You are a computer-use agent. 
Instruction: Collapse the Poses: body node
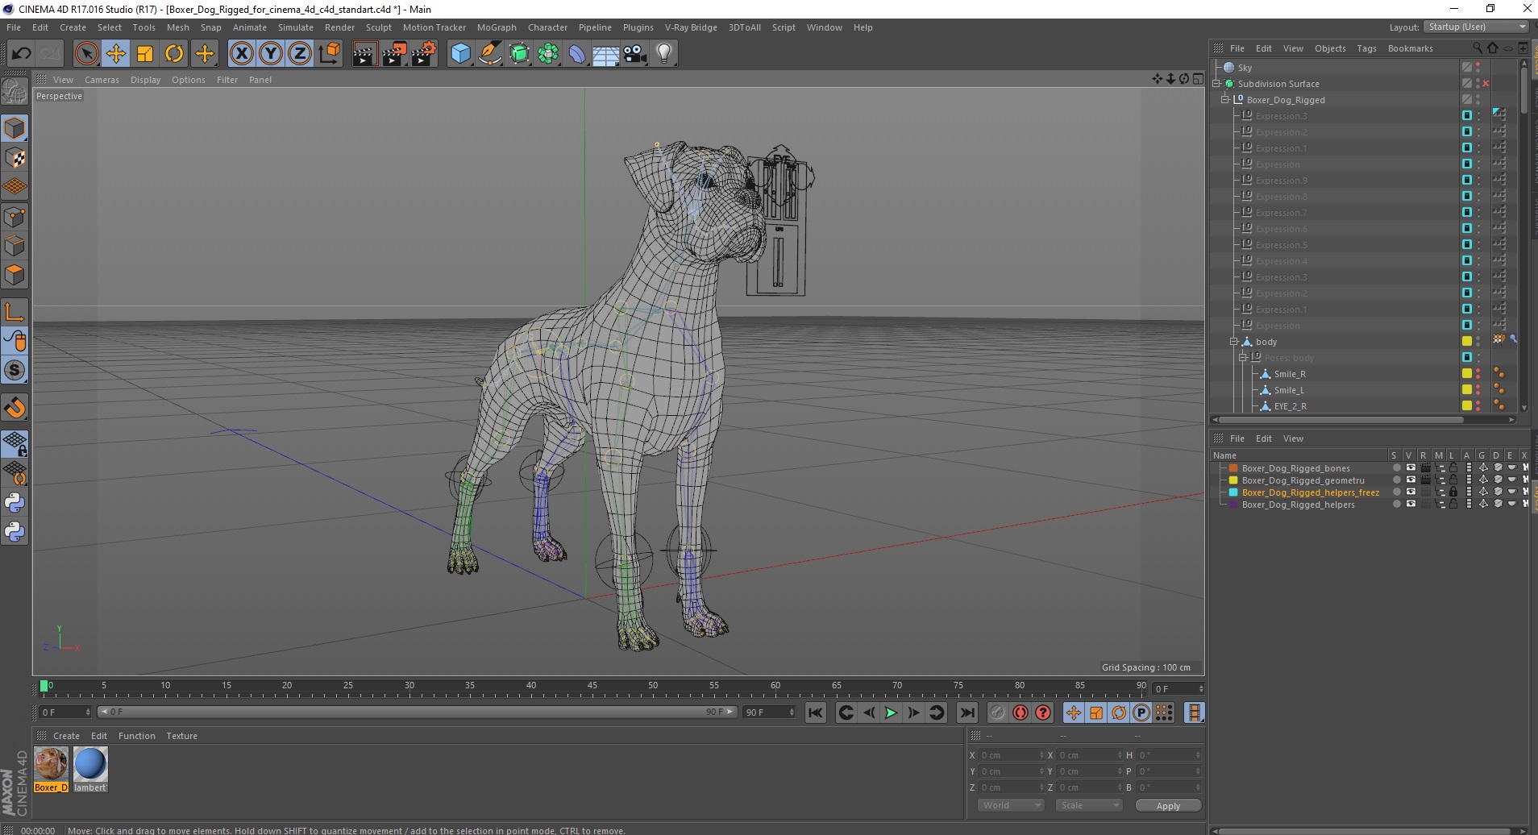1243,358
